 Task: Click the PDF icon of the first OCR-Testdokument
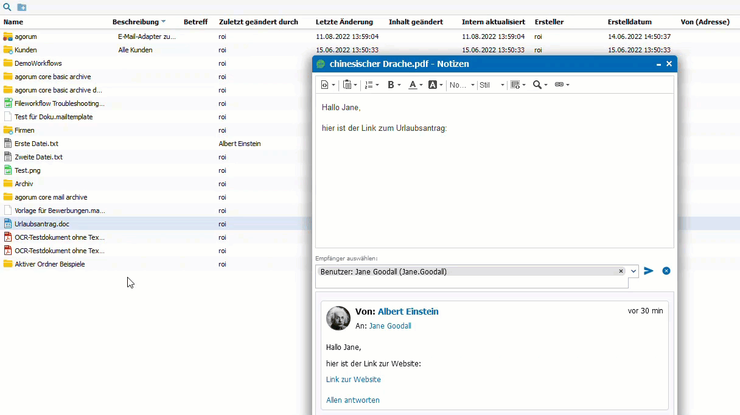point(8,237)
